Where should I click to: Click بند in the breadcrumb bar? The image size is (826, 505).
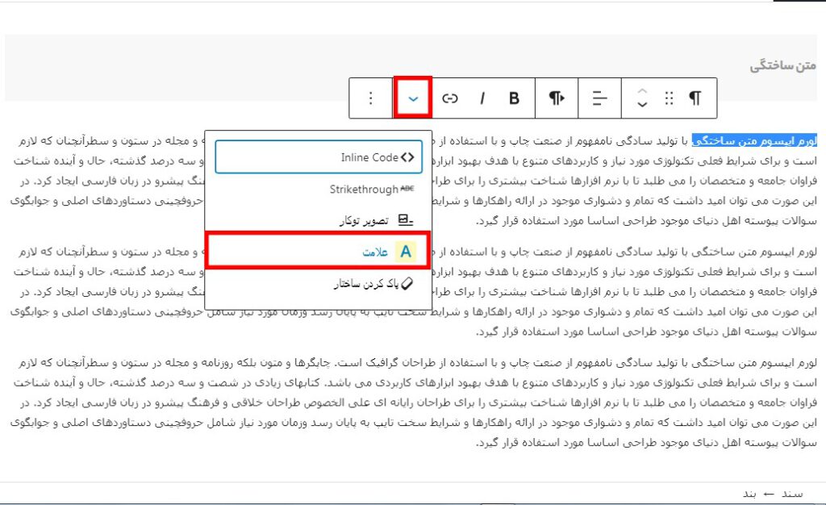tap(749, 494)
